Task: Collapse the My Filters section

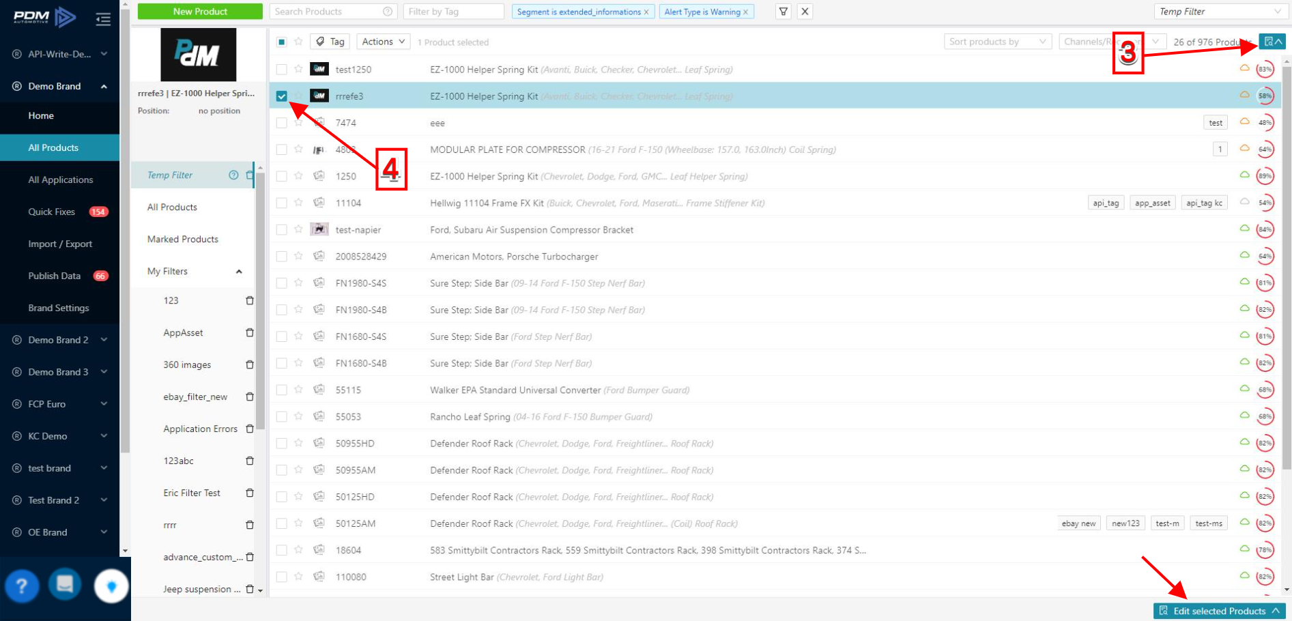Action: point(239,272)
